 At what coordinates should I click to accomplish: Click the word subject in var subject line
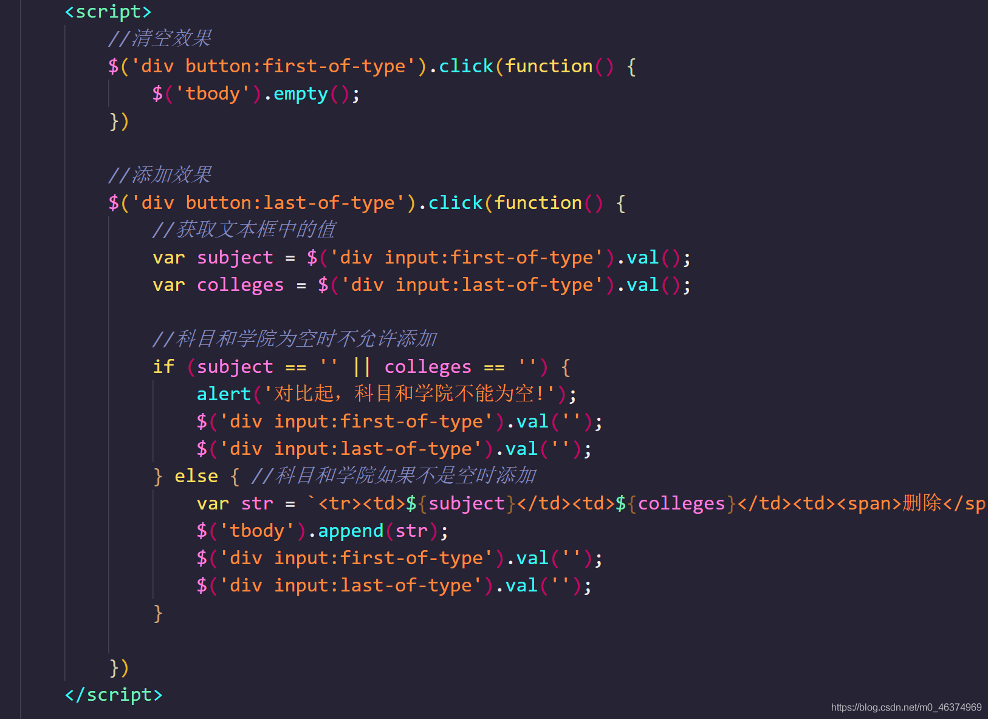tap(235, 257)
